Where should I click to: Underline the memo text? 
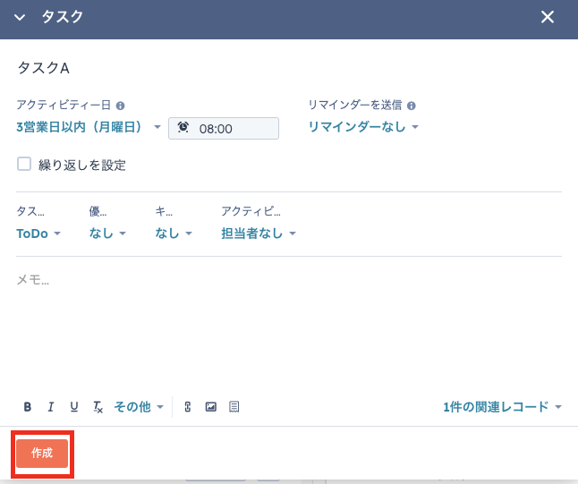(74, 407)
